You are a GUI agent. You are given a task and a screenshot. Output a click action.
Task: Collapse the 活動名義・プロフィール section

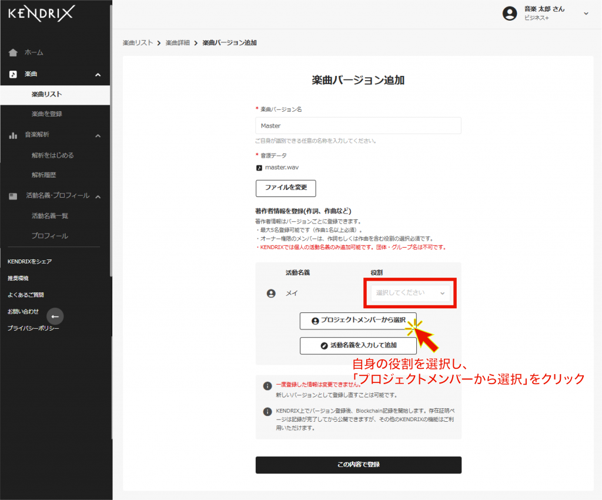click(98, 196)
